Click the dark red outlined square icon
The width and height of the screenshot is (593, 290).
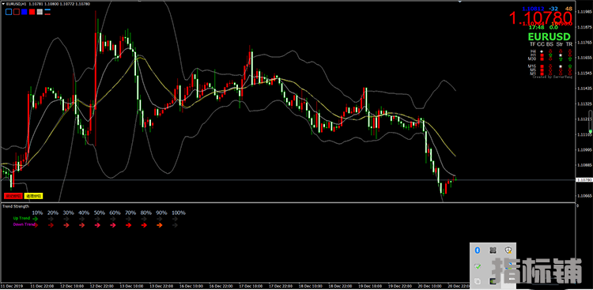pyautogui.click(x=17, y=12)
